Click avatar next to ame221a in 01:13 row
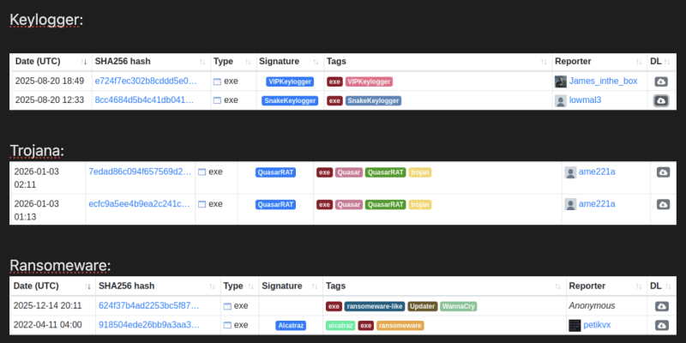Image resolution: width=686 pixels, height=343 pixels. [x=570, y=204]
